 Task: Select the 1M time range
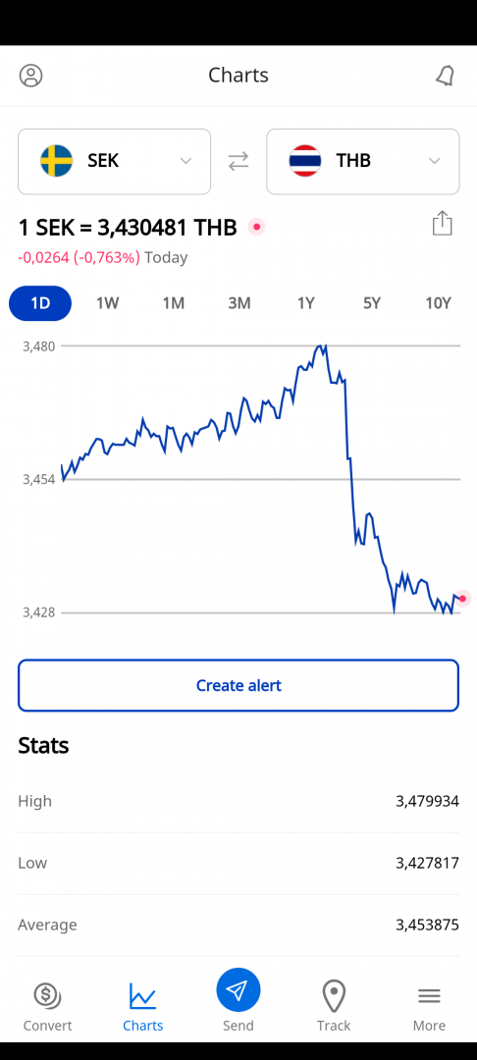(173, 303)
